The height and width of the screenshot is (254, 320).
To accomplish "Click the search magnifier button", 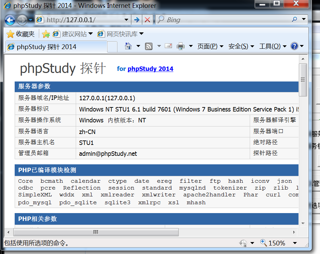I will (x=294, y=19).
